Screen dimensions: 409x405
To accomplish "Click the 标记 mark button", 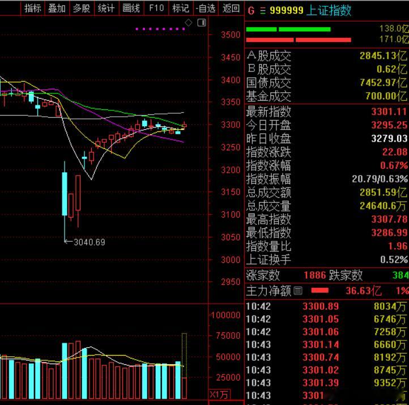I will click(x=181, y=8).
